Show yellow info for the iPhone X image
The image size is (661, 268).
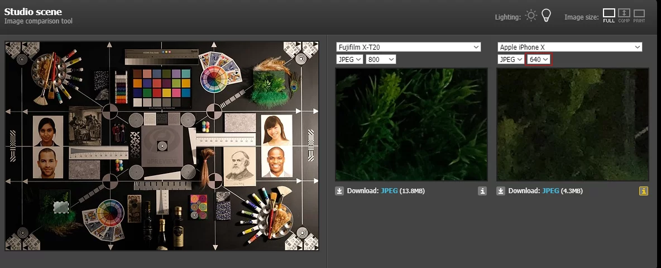(x=643, y=191)
